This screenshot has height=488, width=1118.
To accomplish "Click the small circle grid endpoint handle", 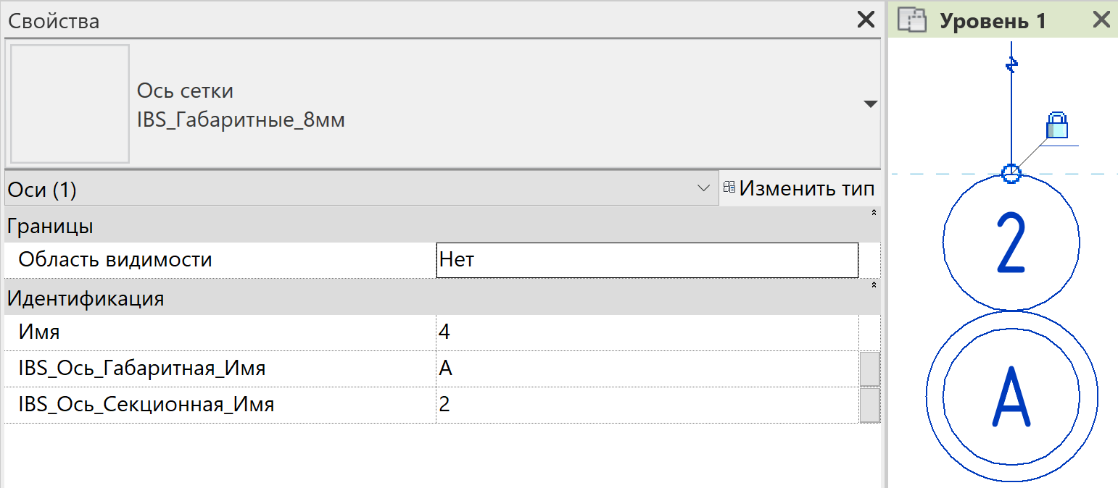I will coord(1011,173).
